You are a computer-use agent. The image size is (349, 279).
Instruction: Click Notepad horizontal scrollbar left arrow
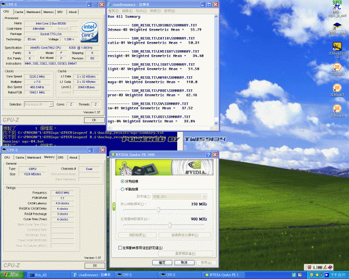pyautogui.click(x=110, y=128)
